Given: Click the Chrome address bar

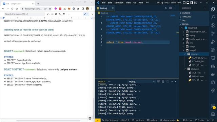Looking at the screenshot, I should 33,9.
